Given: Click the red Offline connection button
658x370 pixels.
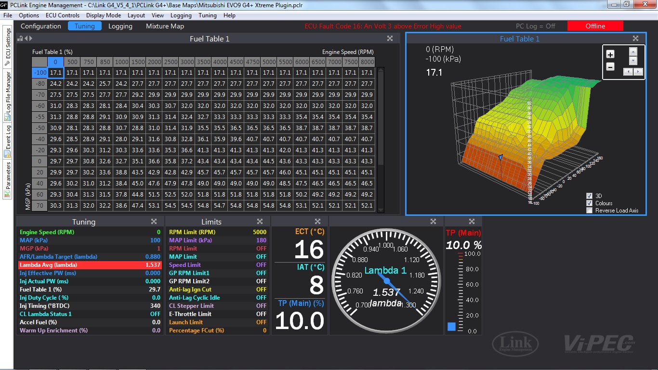Looking at the screenshot, I should click(595, 26).
